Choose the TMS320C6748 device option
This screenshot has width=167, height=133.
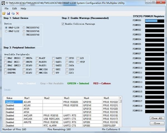[24, 35]
